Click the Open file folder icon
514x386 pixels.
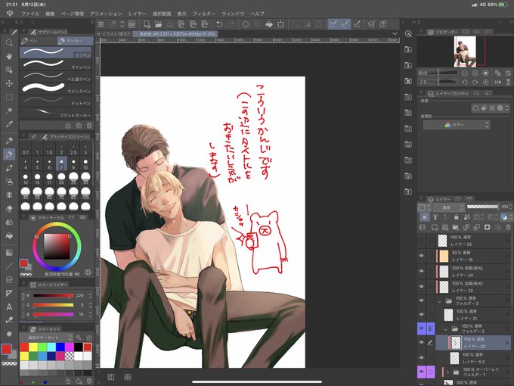[158, 24]
